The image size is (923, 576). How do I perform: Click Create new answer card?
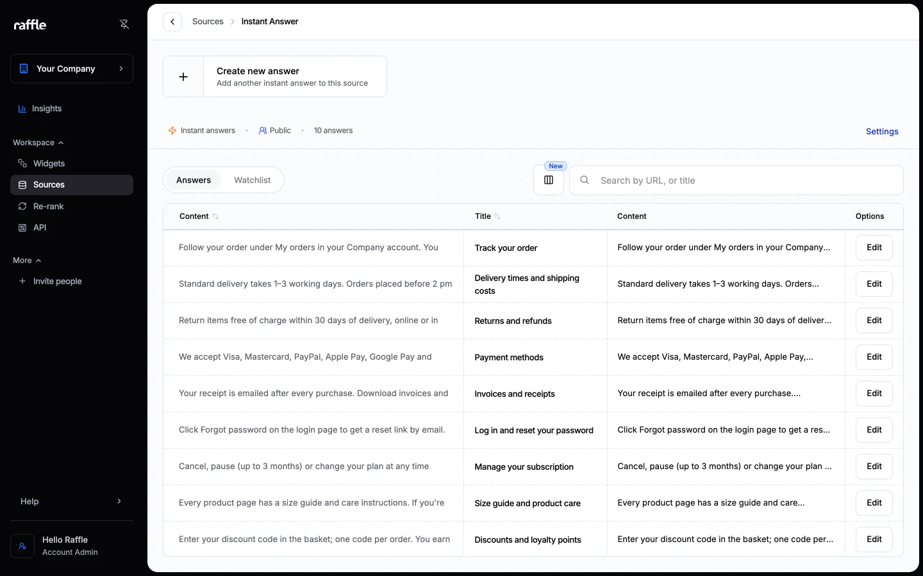tap(275, 77)
